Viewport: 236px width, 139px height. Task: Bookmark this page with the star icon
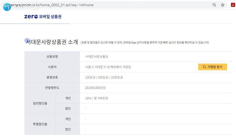(223, 5)
